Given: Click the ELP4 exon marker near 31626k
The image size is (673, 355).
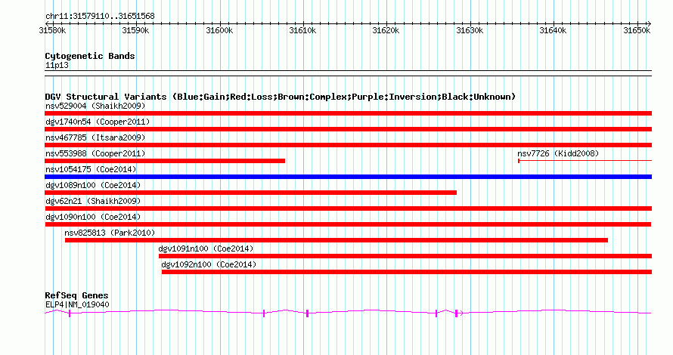Looking at the screenshot, I should click(436, 314).
